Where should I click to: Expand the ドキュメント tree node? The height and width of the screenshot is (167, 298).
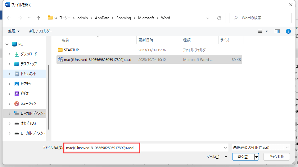point(10,74)
